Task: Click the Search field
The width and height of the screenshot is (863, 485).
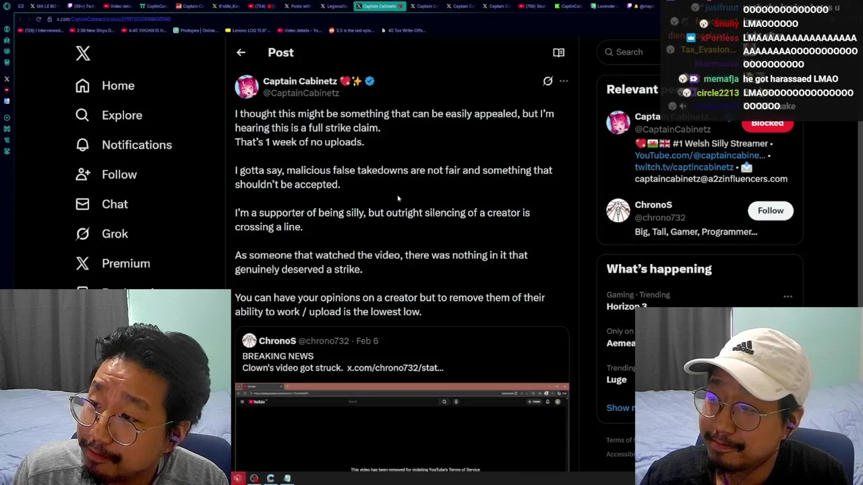Action: (629, 52)
